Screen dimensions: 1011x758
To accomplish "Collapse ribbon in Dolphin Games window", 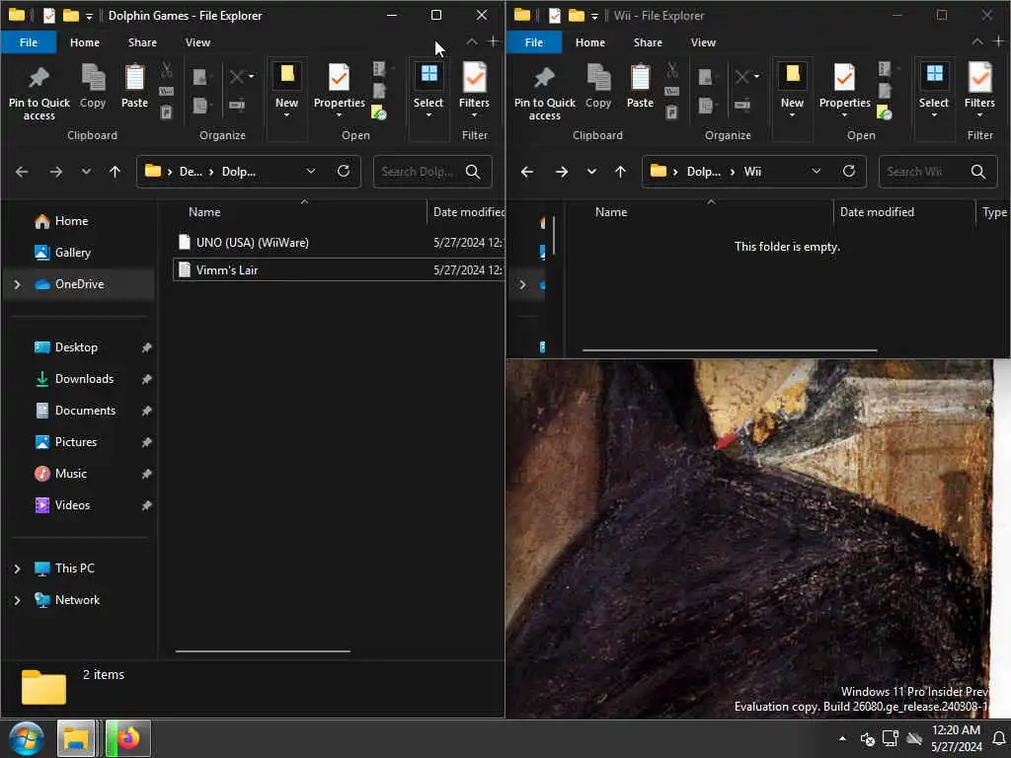I will tap(472, 41).
